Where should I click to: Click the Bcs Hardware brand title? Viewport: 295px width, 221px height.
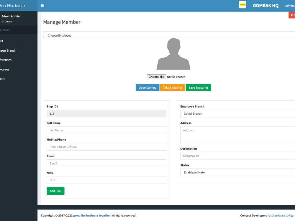[12, 6]
